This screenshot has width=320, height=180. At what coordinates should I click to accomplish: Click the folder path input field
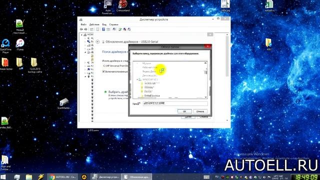click(175, 103)
